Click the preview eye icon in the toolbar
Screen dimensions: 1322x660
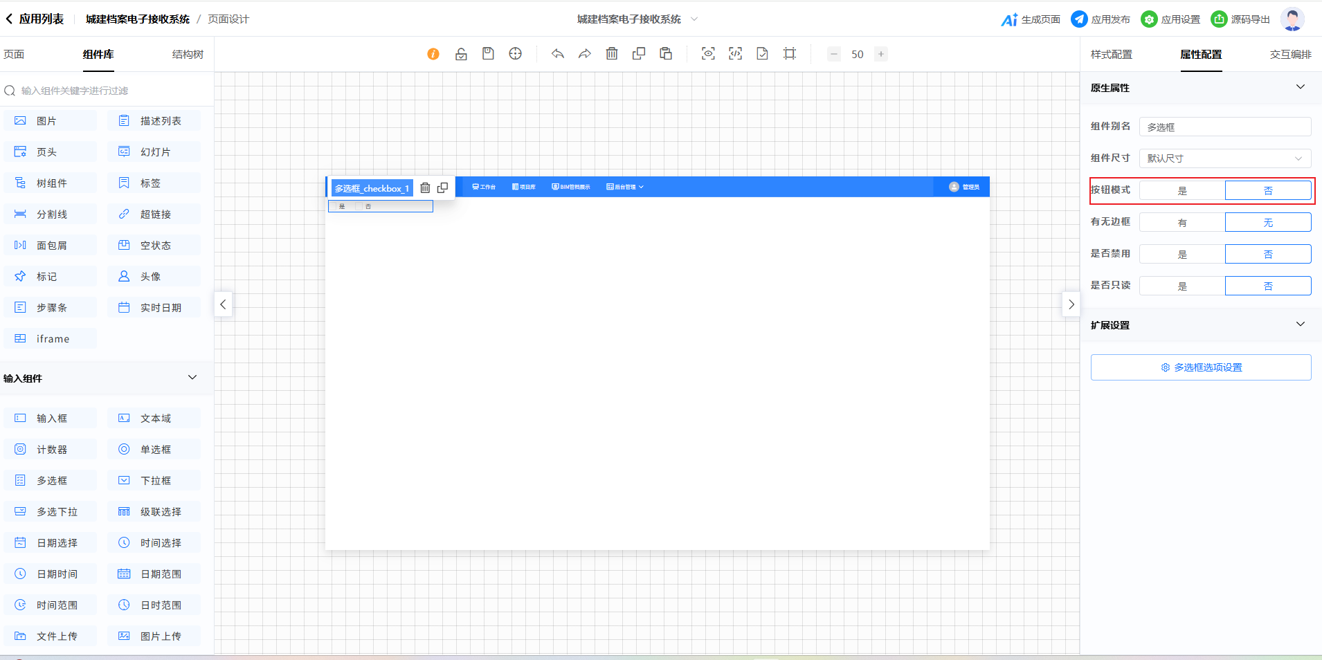pyautogui.click(x=708, y=54)
